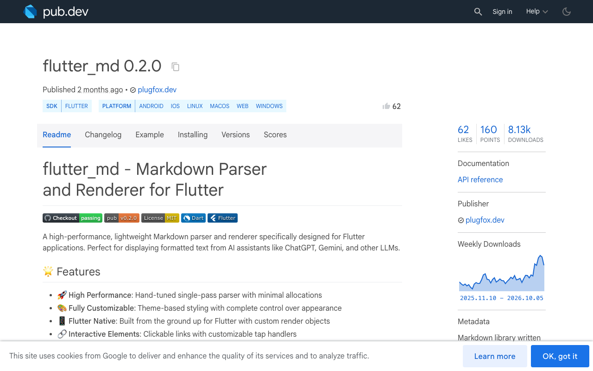
Task: Open plugfox.dev publisher link under title
Action: [x=157, y=90]
